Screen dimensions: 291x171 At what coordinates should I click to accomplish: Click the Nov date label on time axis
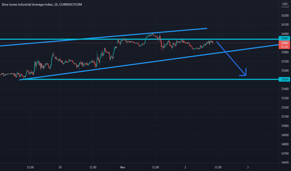pos(123,167)
